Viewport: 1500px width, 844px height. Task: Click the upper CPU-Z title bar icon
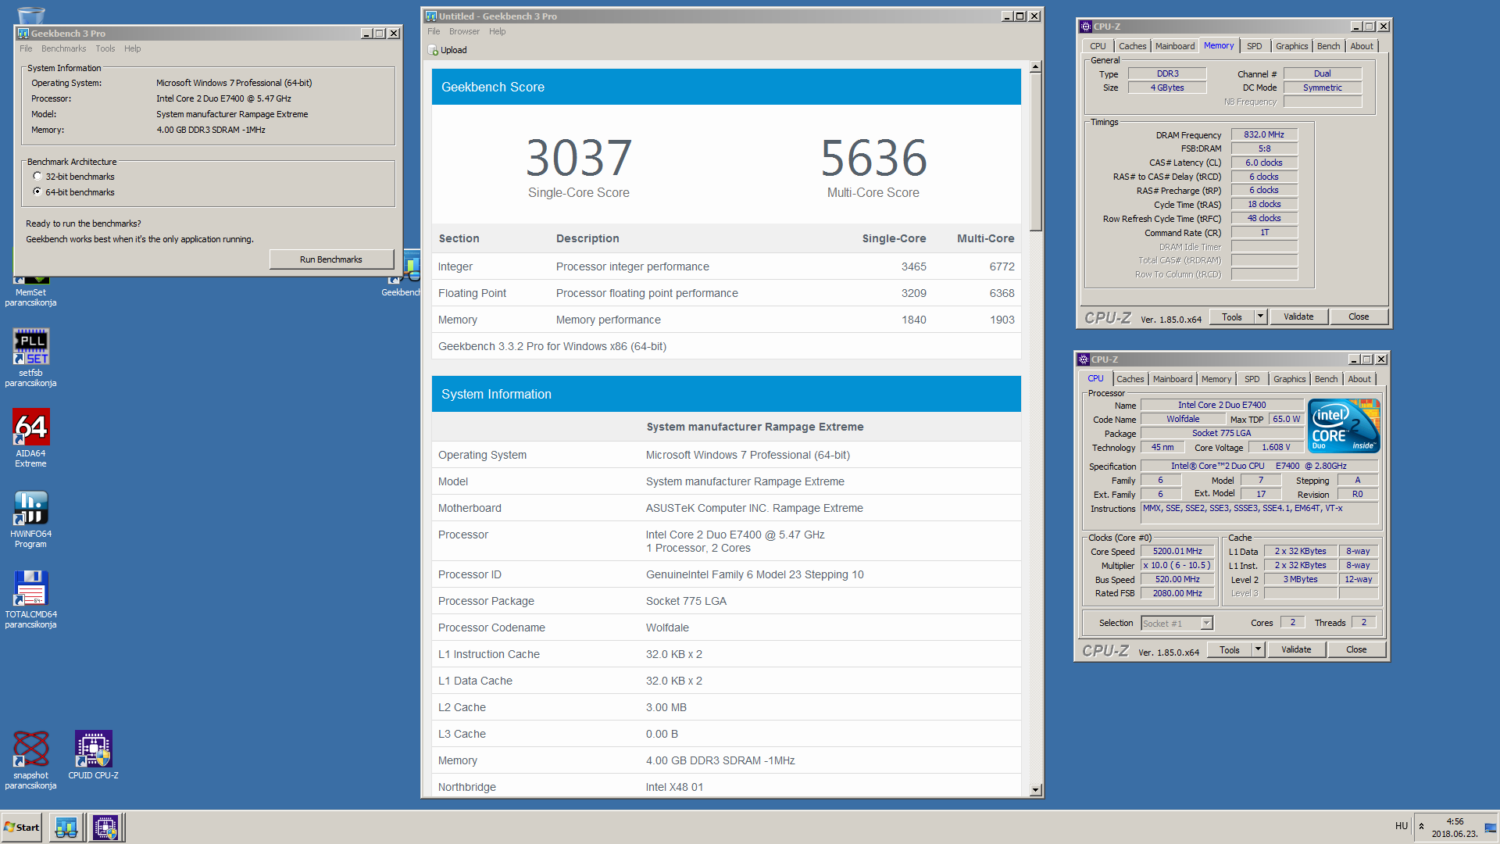[1085, 27]
